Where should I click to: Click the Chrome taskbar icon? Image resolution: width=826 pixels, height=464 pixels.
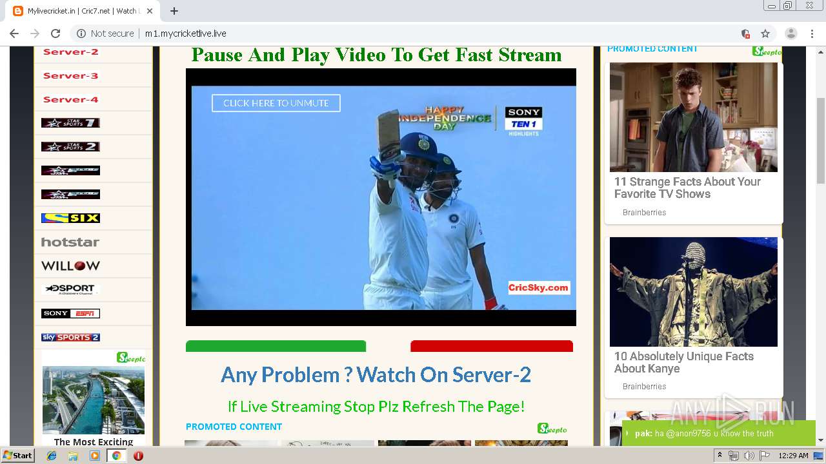coord(116,456)
